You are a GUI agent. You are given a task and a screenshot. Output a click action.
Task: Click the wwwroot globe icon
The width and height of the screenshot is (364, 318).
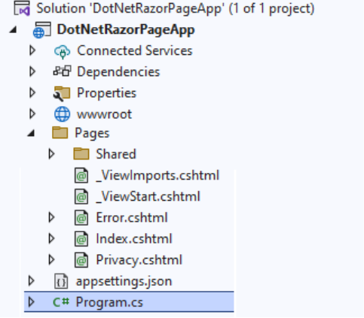coord(62,114)
